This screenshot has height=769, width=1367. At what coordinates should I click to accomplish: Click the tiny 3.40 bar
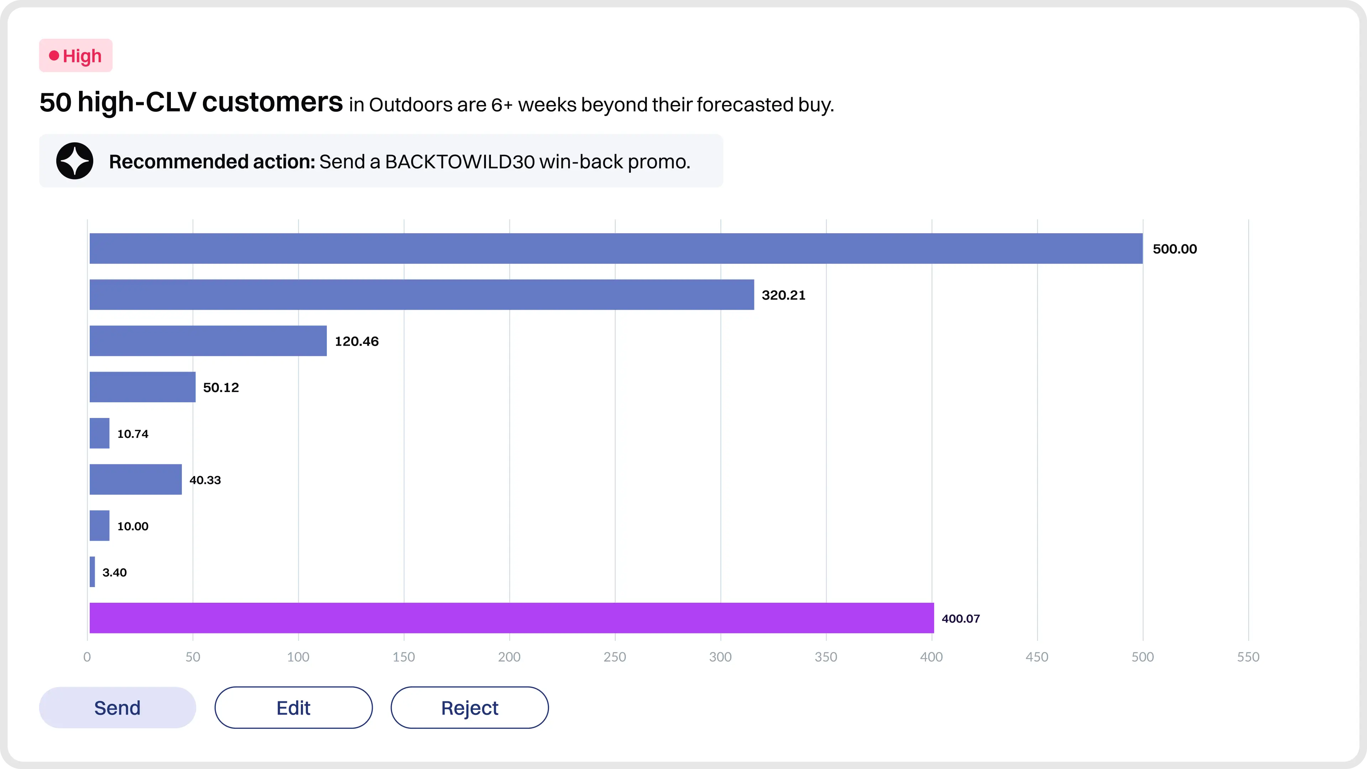pyautogui.click(x=92, y=571)
